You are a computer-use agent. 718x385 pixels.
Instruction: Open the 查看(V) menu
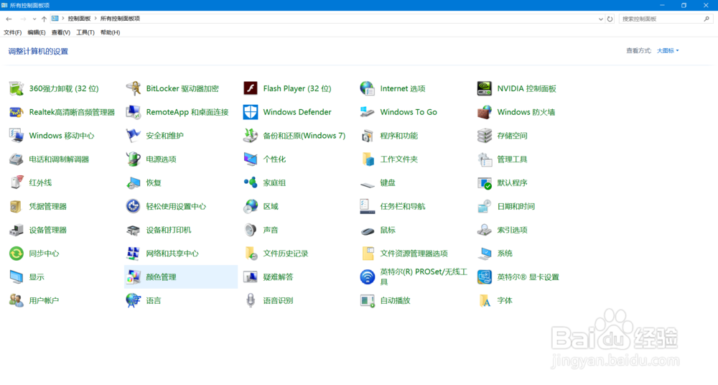60,32
